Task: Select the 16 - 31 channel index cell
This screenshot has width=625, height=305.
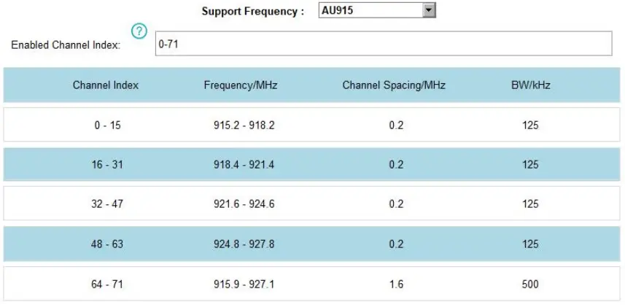Action: click(x=107, y=165)
